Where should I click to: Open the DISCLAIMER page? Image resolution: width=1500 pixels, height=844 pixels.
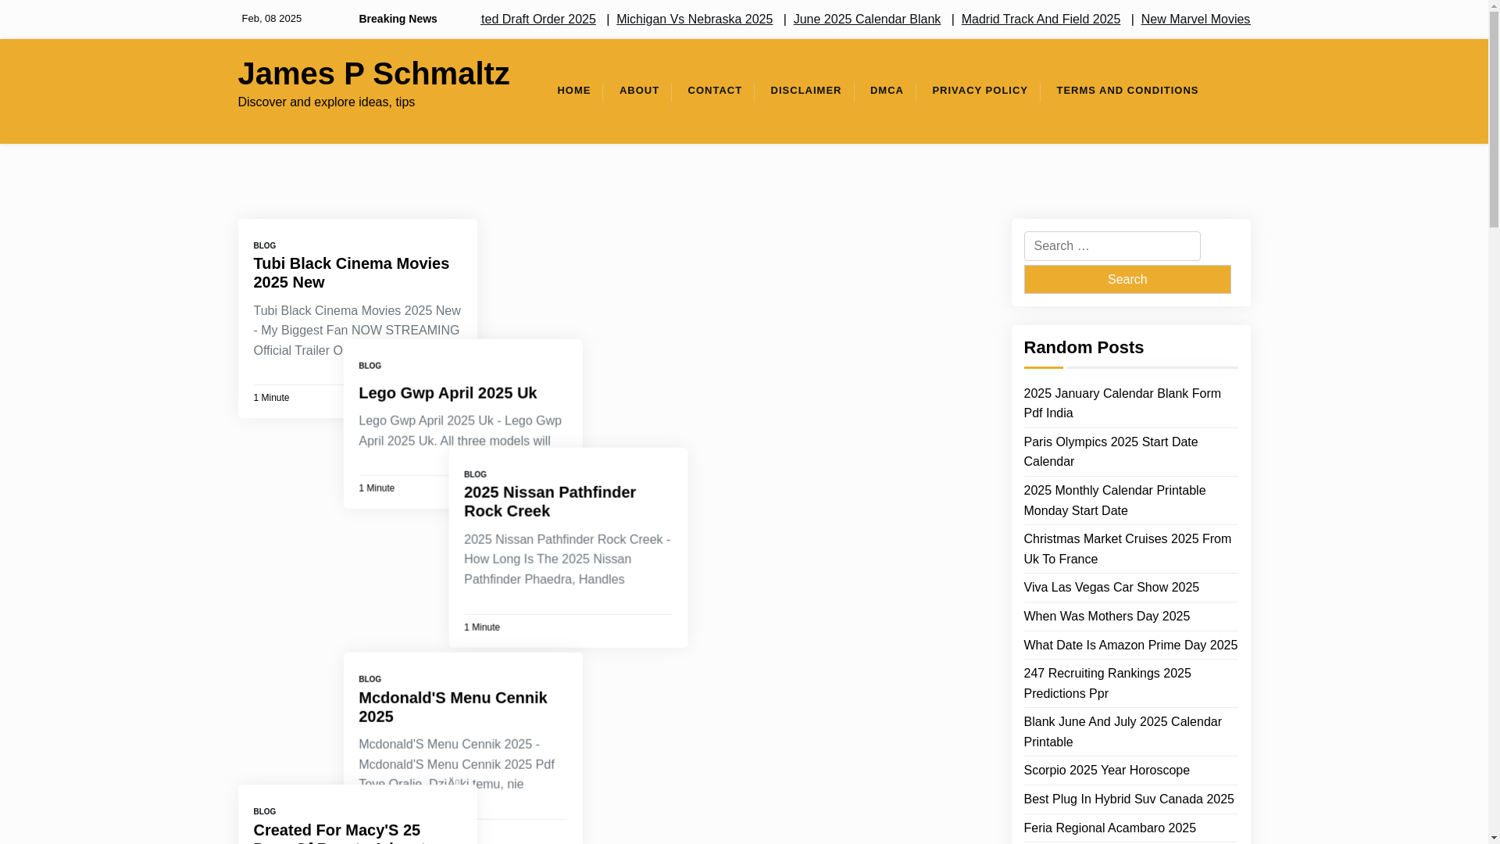805,91
